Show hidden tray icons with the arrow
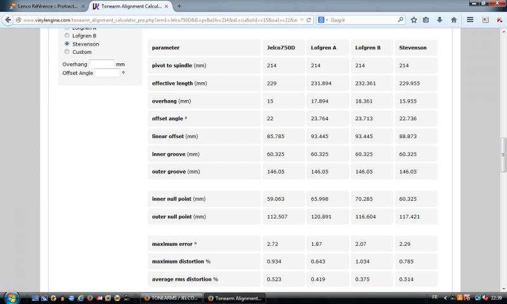Screen dimensions: 507x304 [446, 298]
